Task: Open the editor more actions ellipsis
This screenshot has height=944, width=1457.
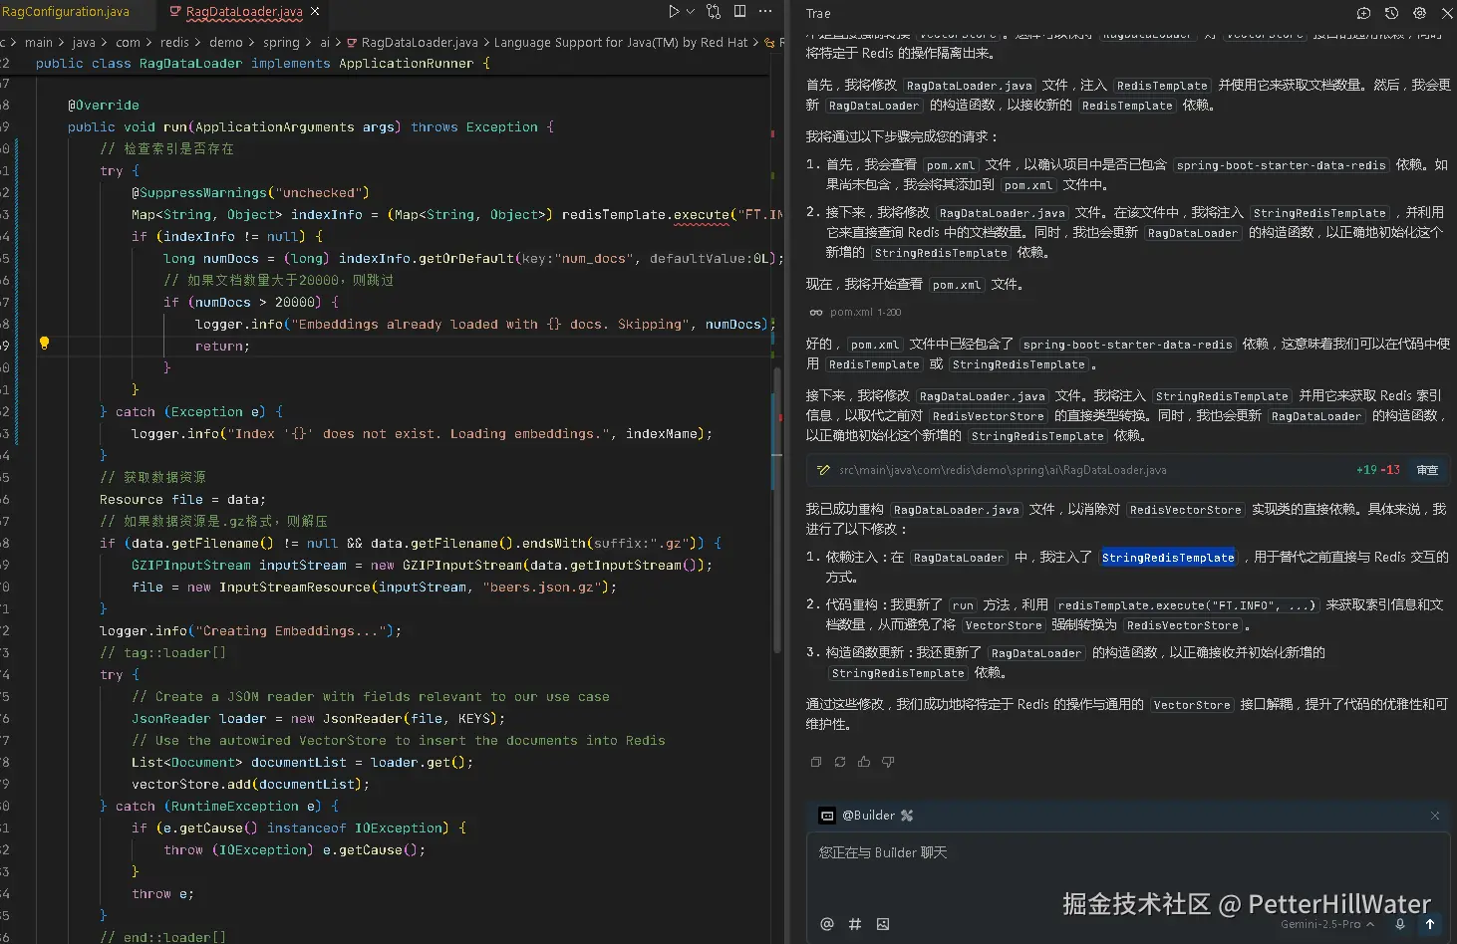Action: 765,12
